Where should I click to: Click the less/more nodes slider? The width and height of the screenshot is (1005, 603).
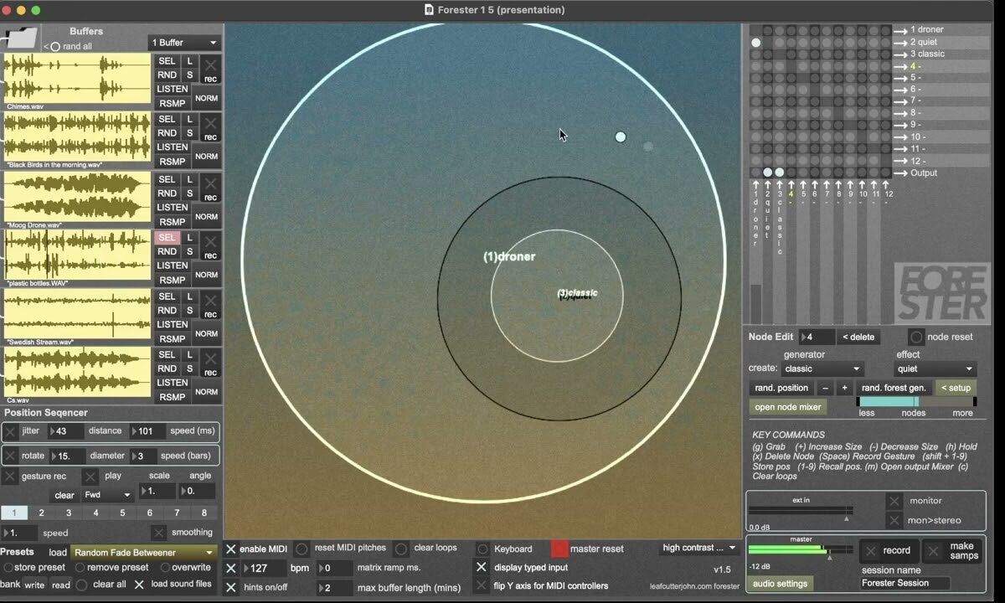tap(915, 401)
